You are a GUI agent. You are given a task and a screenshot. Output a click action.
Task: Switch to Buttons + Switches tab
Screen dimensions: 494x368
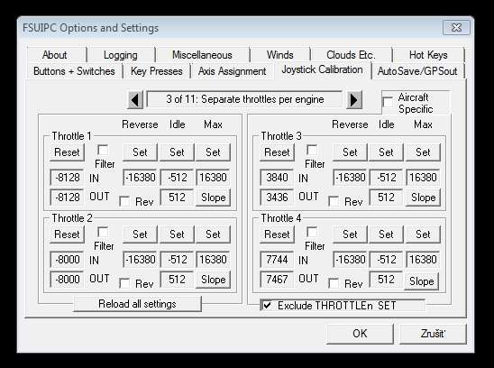click(74, 71)
